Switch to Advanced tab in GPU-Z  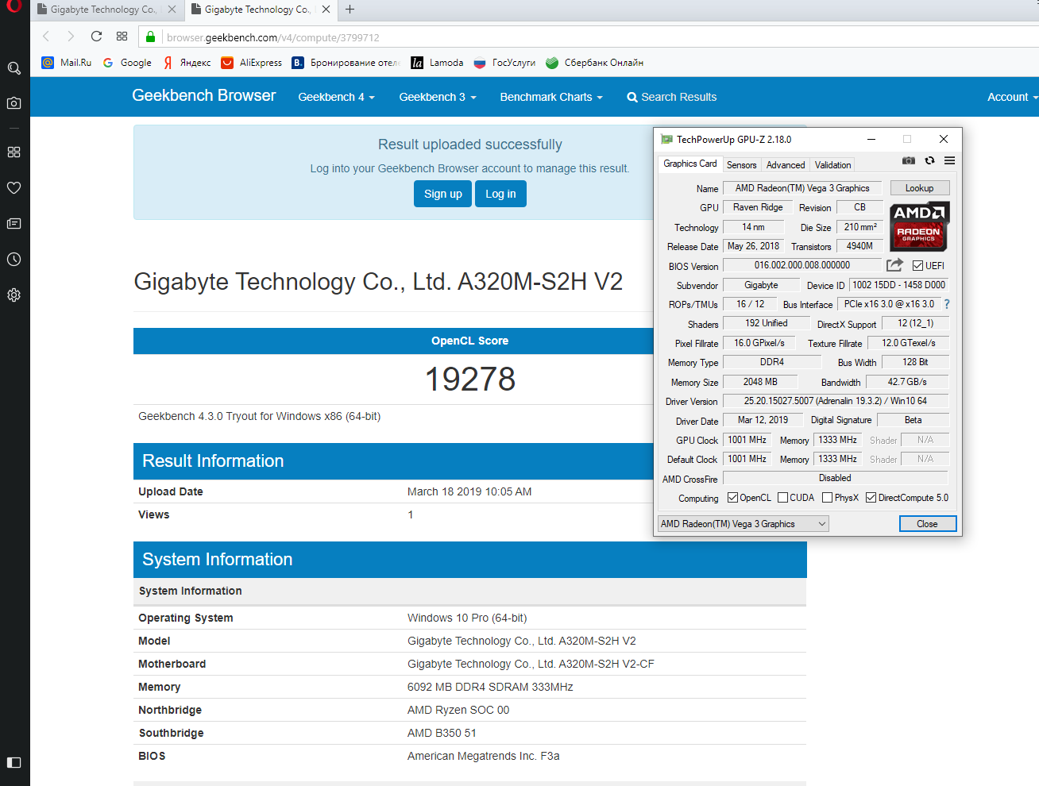pyautogui.click(x=786, y=165)
